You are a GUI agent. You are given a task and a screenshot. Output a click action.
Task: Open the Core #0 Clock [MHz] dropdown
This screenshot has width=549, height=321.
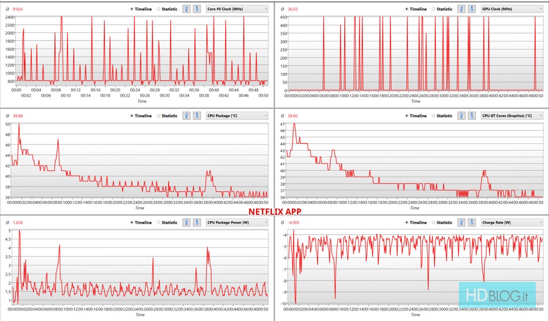coord(237,9)
